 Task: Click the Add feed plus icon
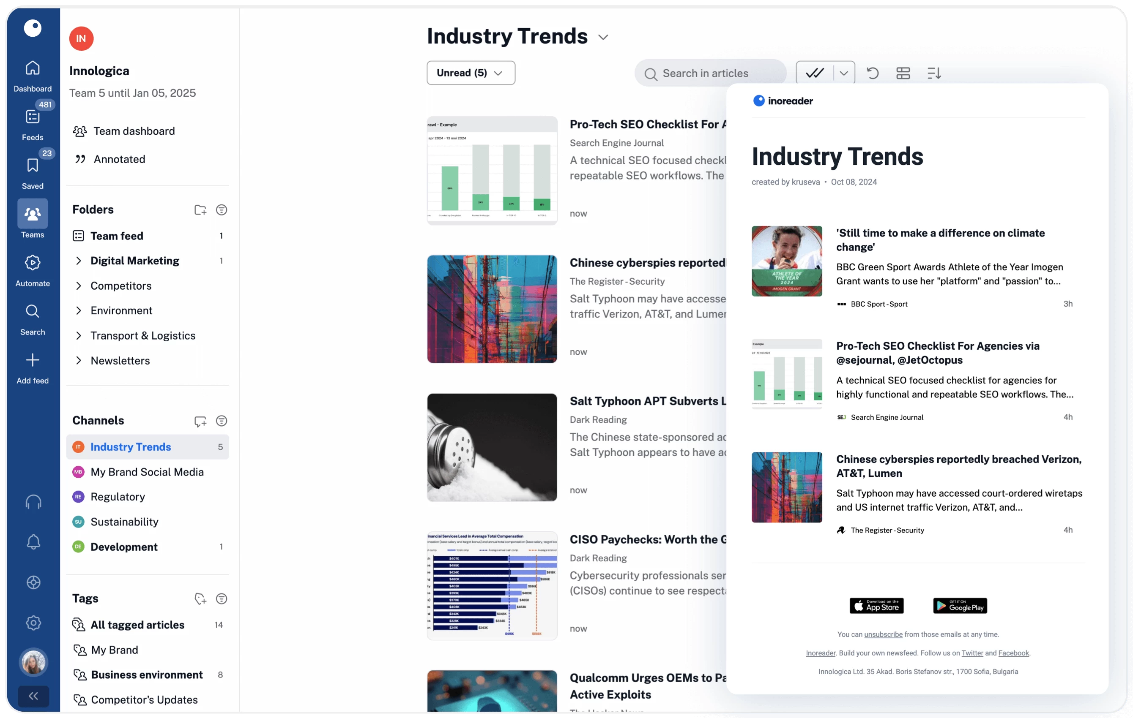tap(33, 360)
